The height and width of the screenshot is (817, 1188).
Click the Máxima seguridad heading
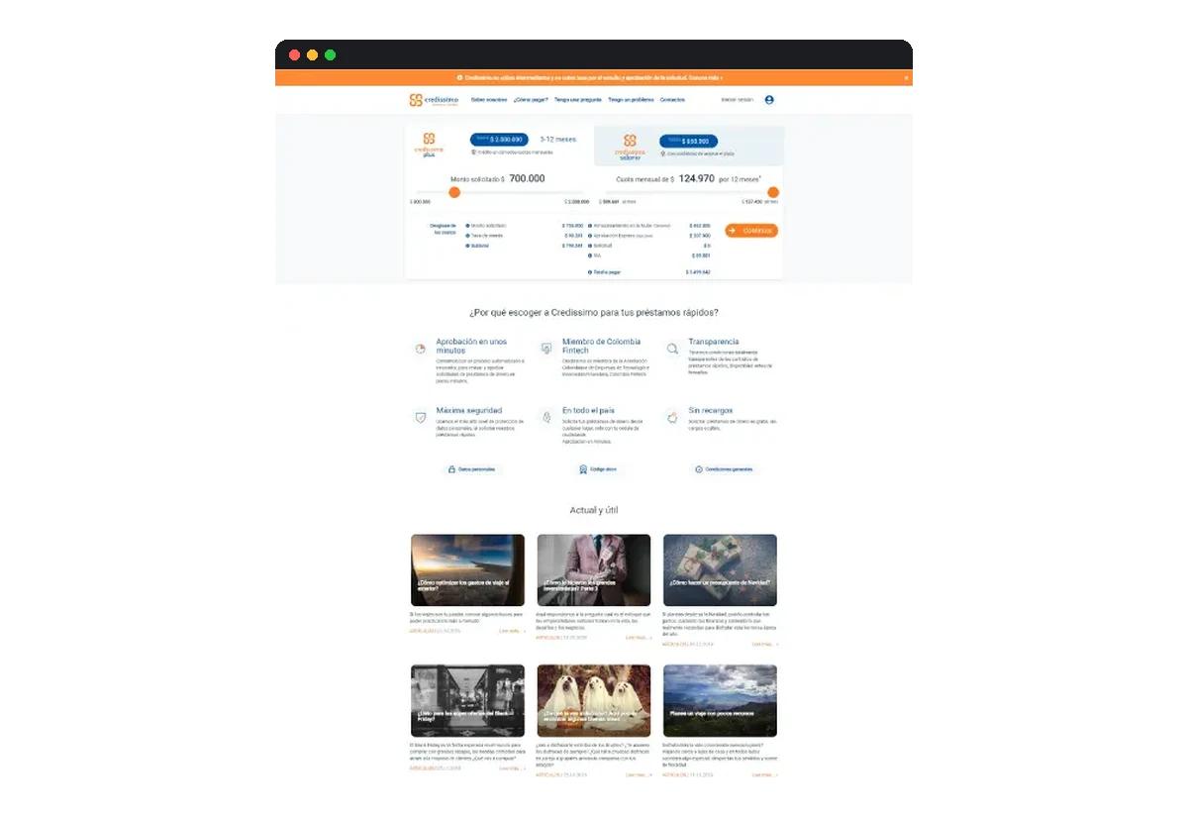pos(469,410)
